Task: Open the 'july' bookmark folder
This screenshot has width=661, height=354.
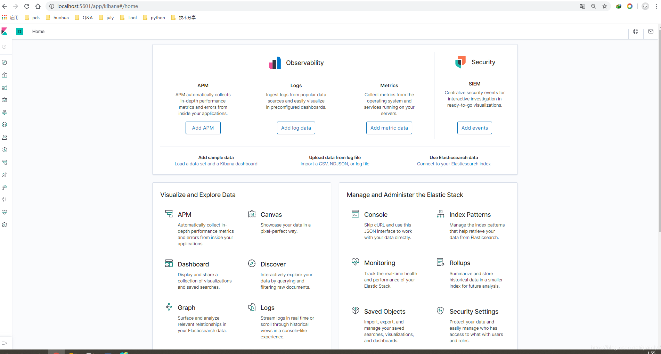Action: pos(106,18)
